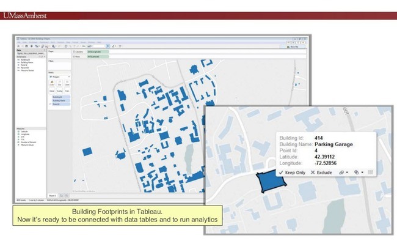Viewport: 397px width, 249px height.
Task: Select the Latitude measure field
Action: (24, 132)
